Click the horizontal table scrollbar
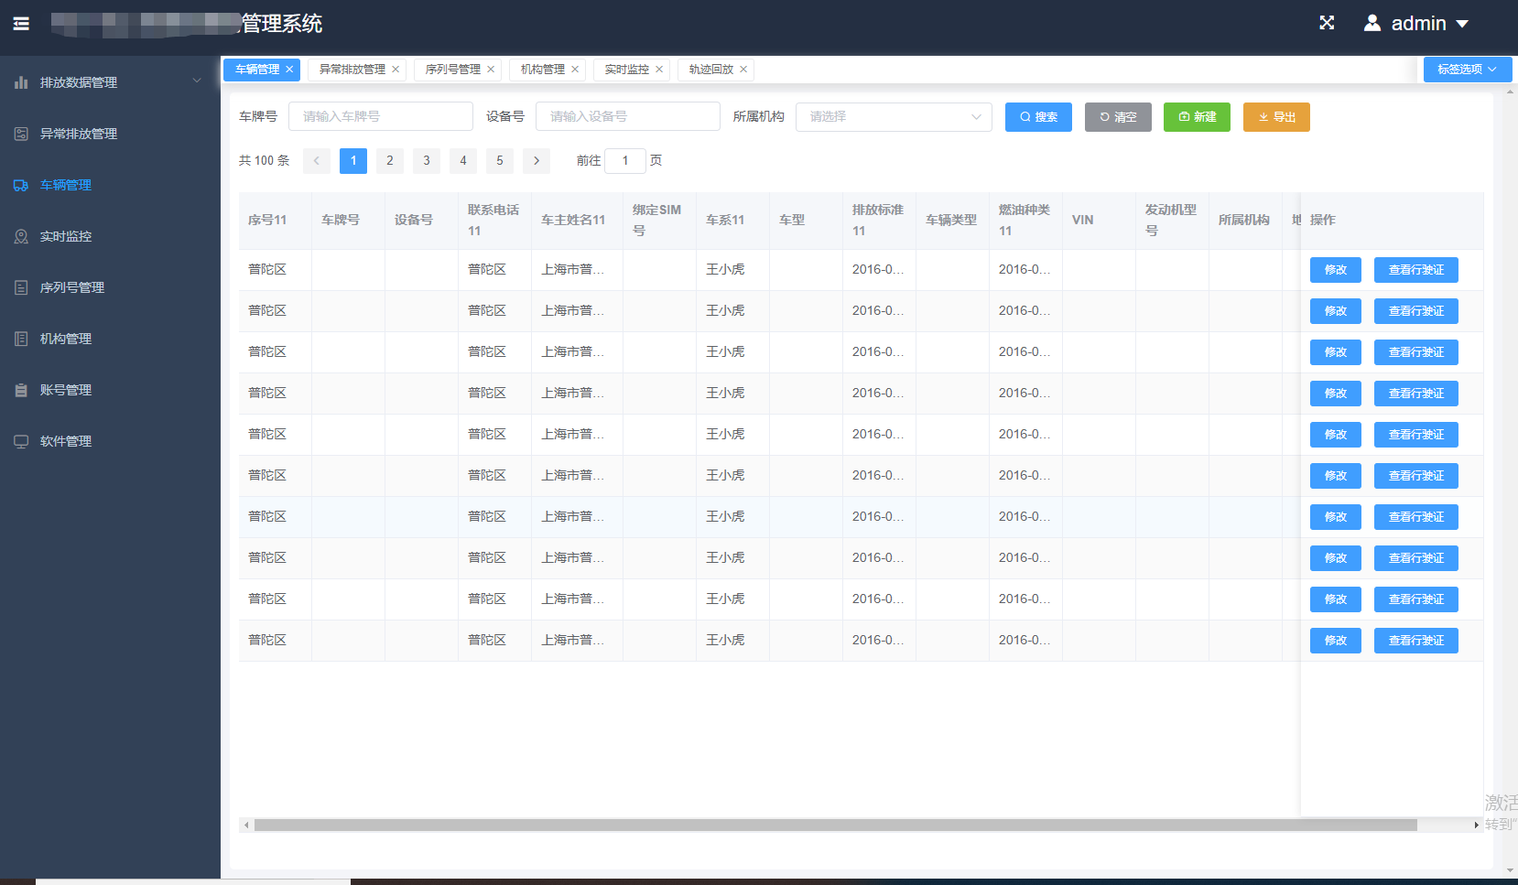Viewport: 1518px width, 885px height. 835,825
